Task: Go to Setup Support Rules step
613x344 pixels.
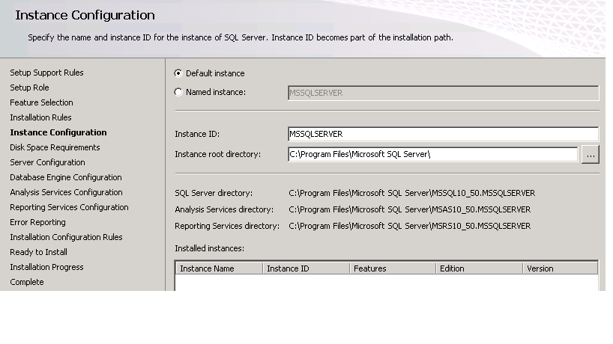Action: (46, 73)
